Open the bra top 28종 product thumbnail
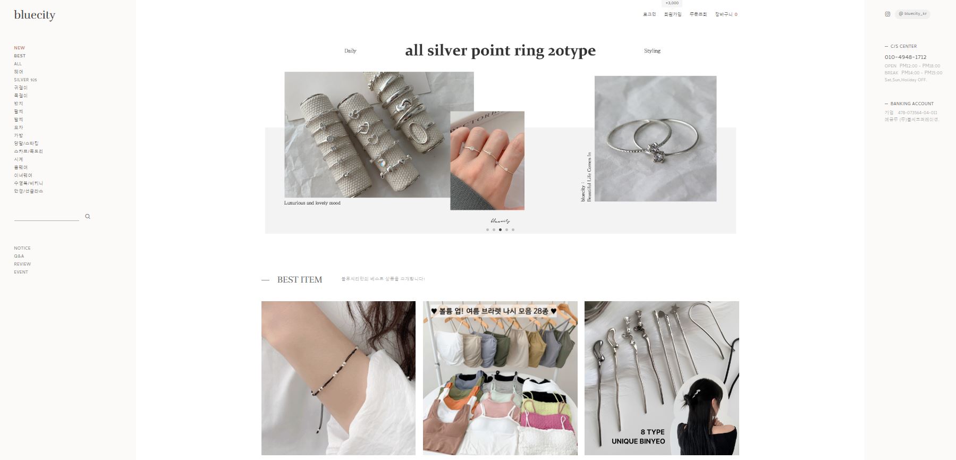 [500, 378]
